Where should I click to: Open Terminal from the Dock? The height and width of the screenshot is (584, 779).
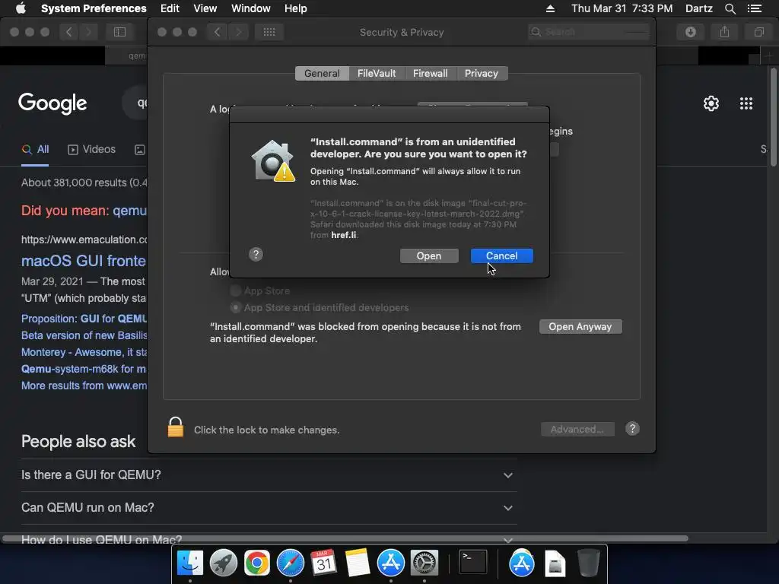pos(473,563)
